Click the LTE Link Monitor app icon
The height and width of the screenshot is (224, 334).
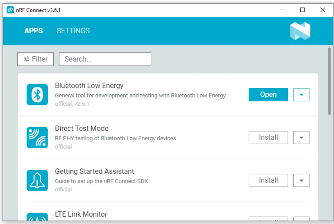click(x=37, y=218)
